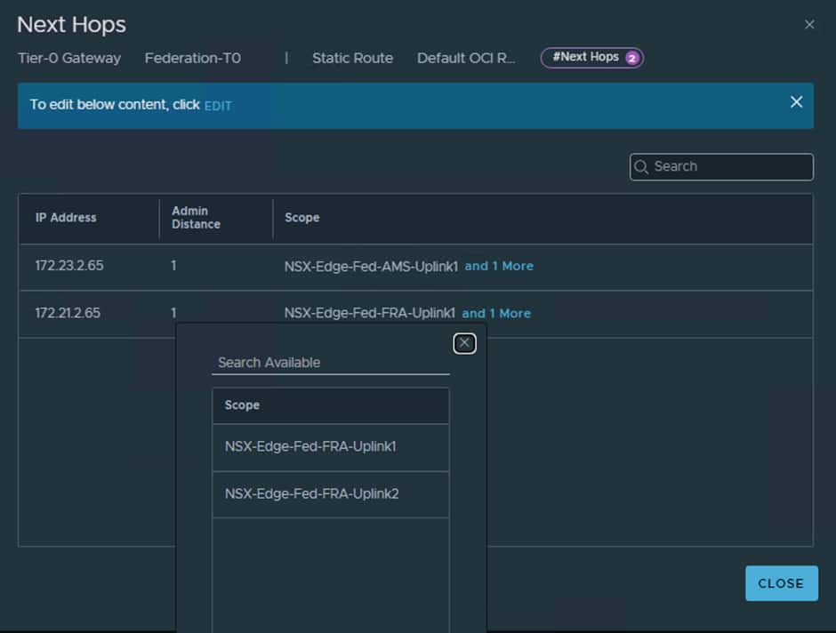Click the Search Available field in the popup
The image size is (836, 633).
pyautogui.click(x=331, y=363)
